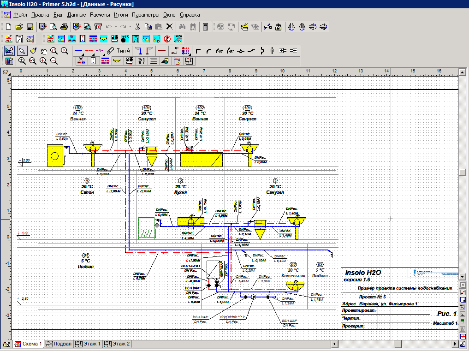Open the Тип А pipe type dropdown
469x351 pixels.
123,51
